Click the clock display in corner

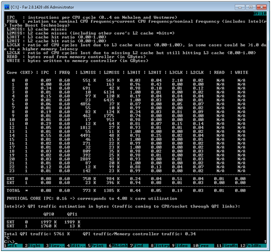tap(260, 13)
